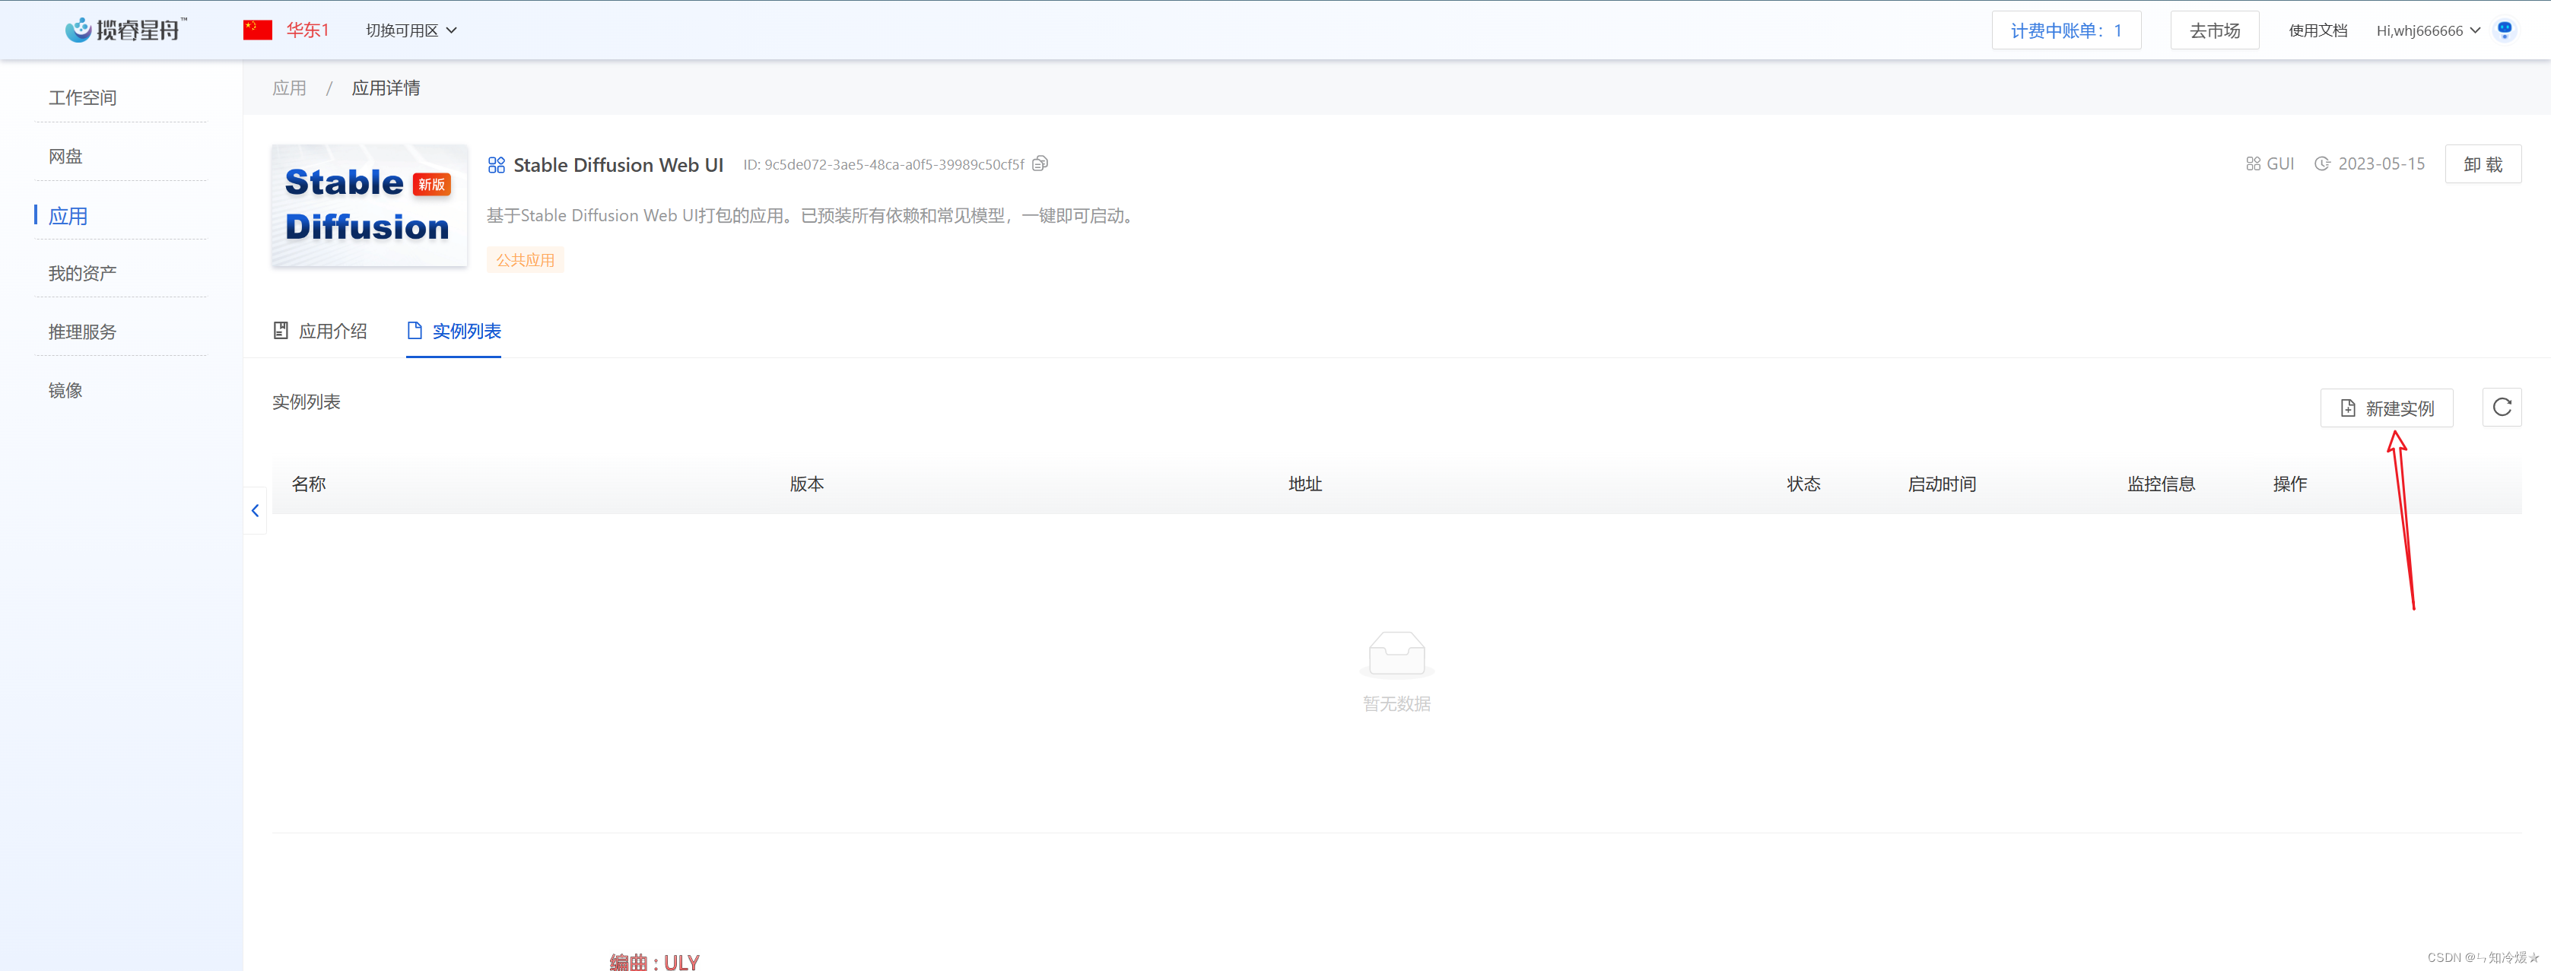The width and height of the screenshot is (2551, 971).
Task: Click the 名称 column header
Action: pyautogui.click(x=309, y=483)
